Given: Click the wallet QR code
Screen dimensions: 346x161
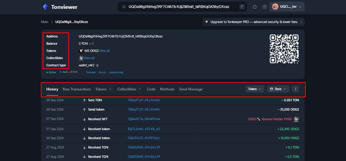Looking at the screenshot, I should 284,49.
